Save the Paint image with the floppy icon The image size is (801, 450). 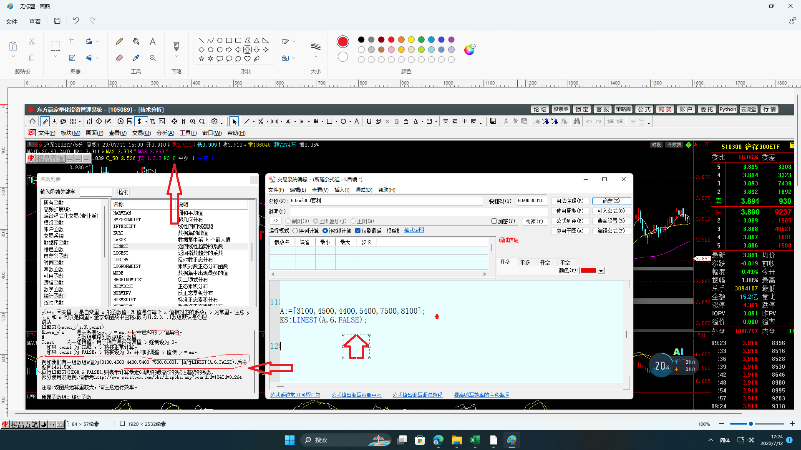point(57,21)
